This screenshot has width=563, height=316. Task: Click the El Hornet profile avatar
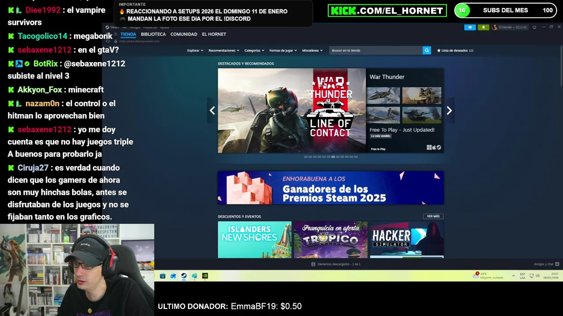coord(494,27)
